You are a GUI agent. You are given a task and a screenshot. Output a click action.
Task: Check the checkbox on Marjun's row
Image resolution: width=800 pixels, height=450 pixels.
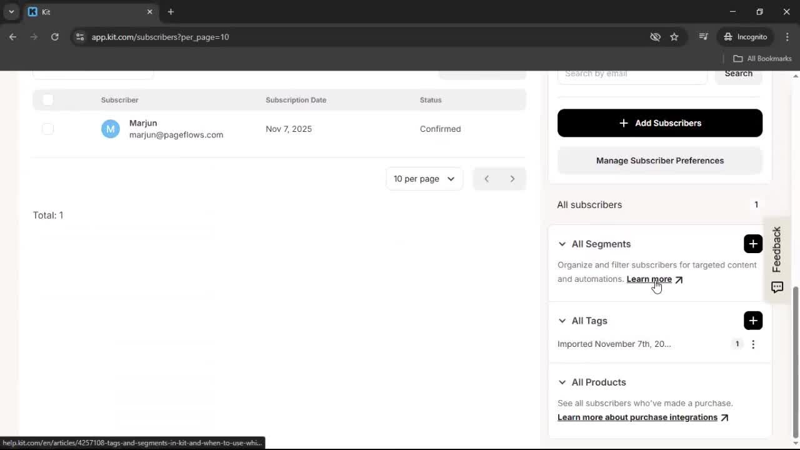(x=47, y=129)
